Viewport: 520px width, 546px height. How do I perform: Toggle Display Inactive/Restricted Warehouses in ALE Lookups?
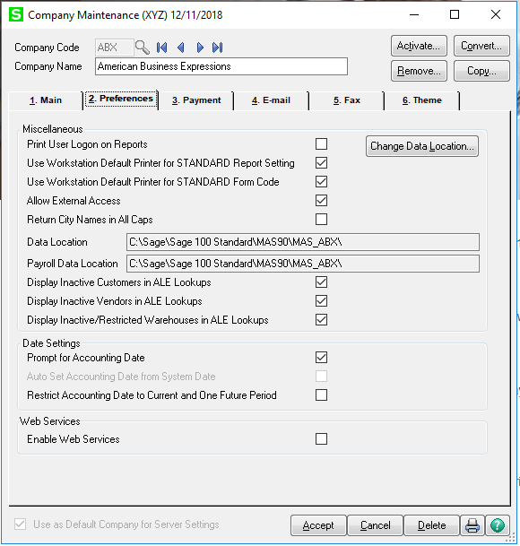[x=321, y=320]
